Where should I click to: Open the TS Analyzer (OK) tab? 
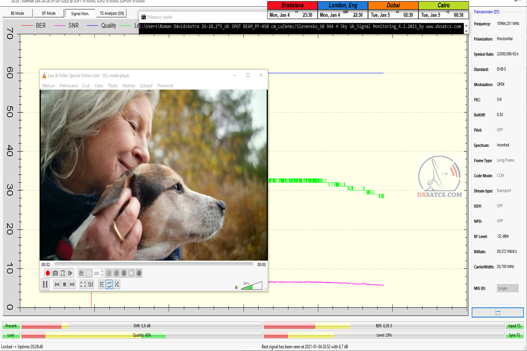pyautogui.click(x=112, y=14)
